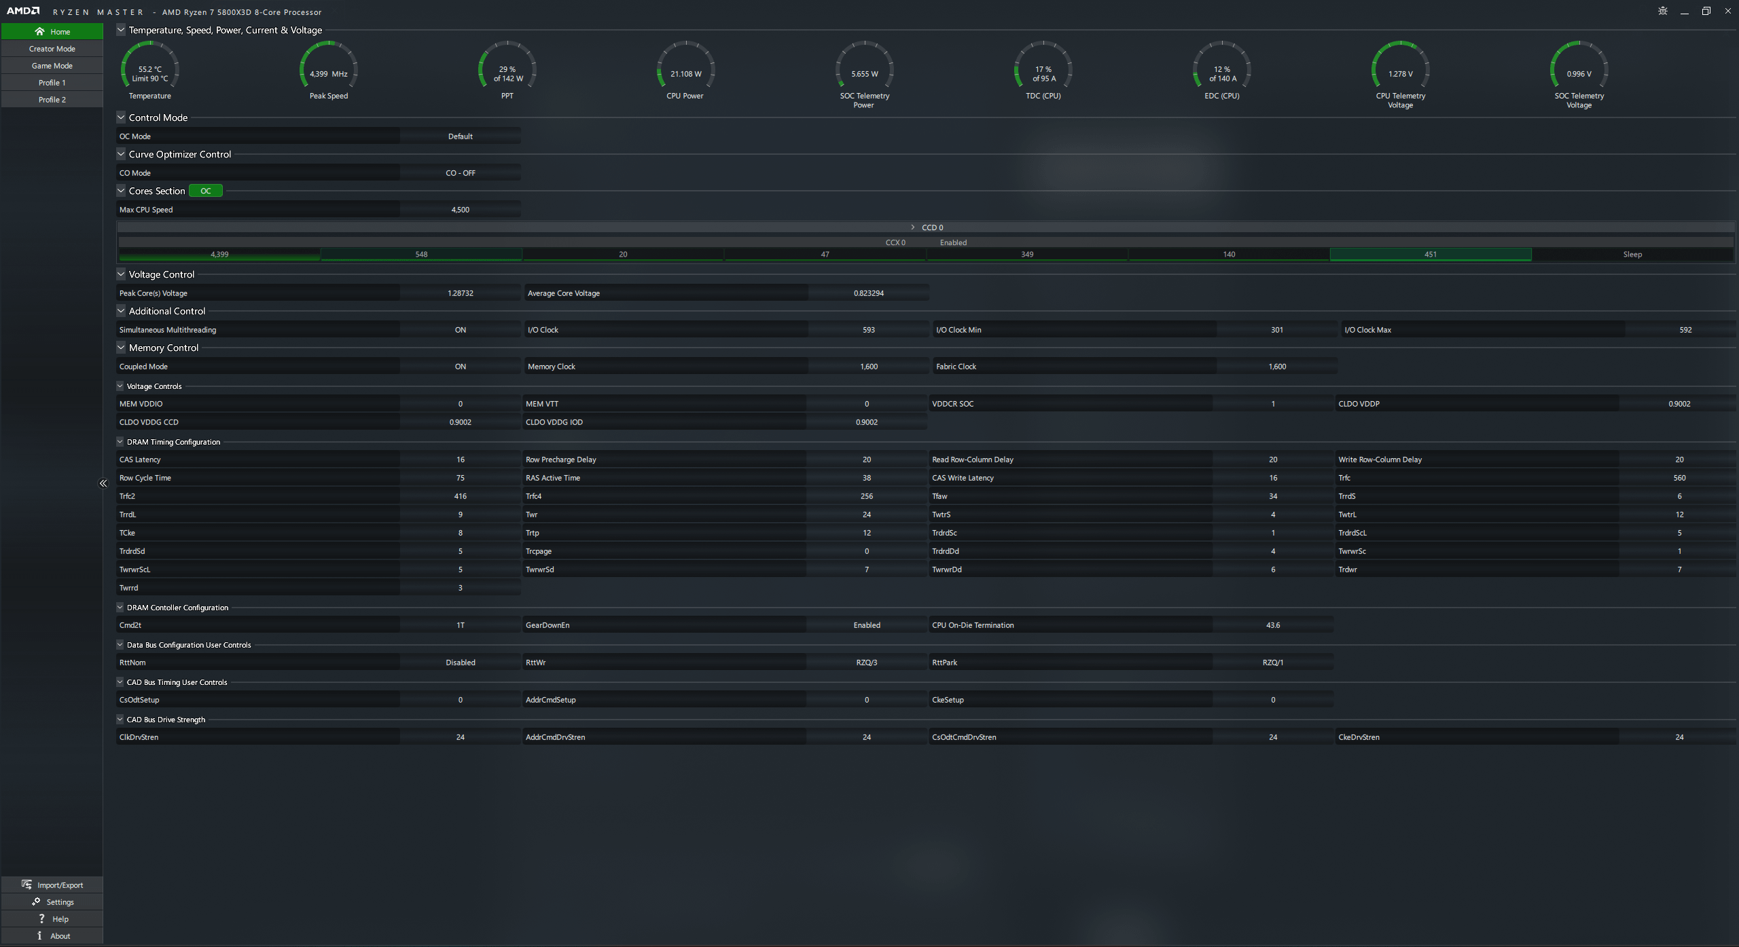1739x947 pixels.
Task: Collapse CAD Bus Drive Strength group
Action: (x=120, y=720)
